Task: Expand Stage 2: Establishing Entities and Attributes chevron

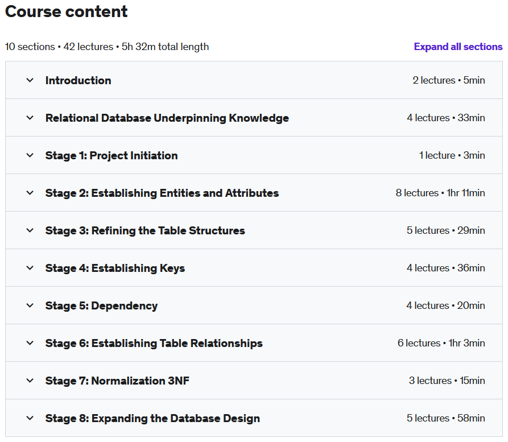Action: click(30, 193)
